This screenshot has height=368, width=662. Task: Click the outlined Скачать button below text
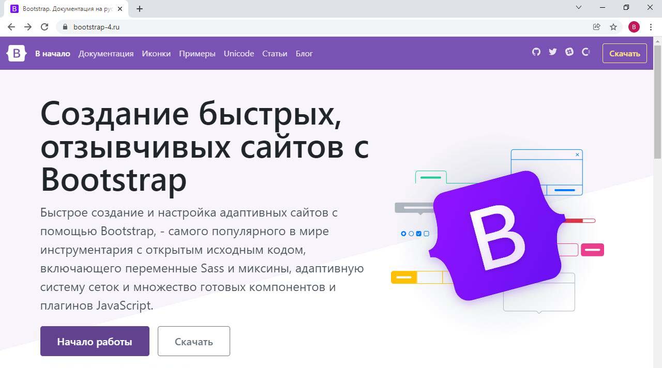coord(193,341)
